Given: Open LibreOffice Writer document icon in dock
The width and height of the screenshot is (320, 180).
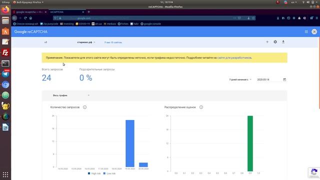Looking at the screenshot, I should 5,127.
